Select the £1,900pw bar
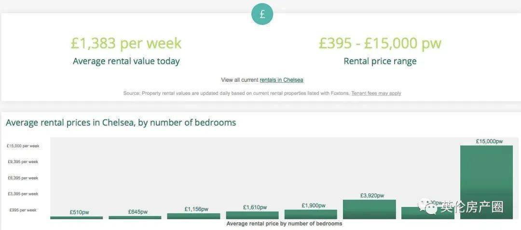 (311, 215)
